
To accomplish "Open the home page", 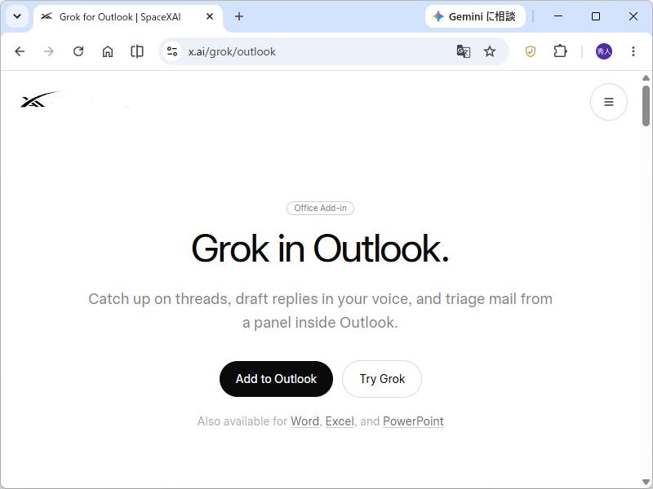I will tap(108, 51).
